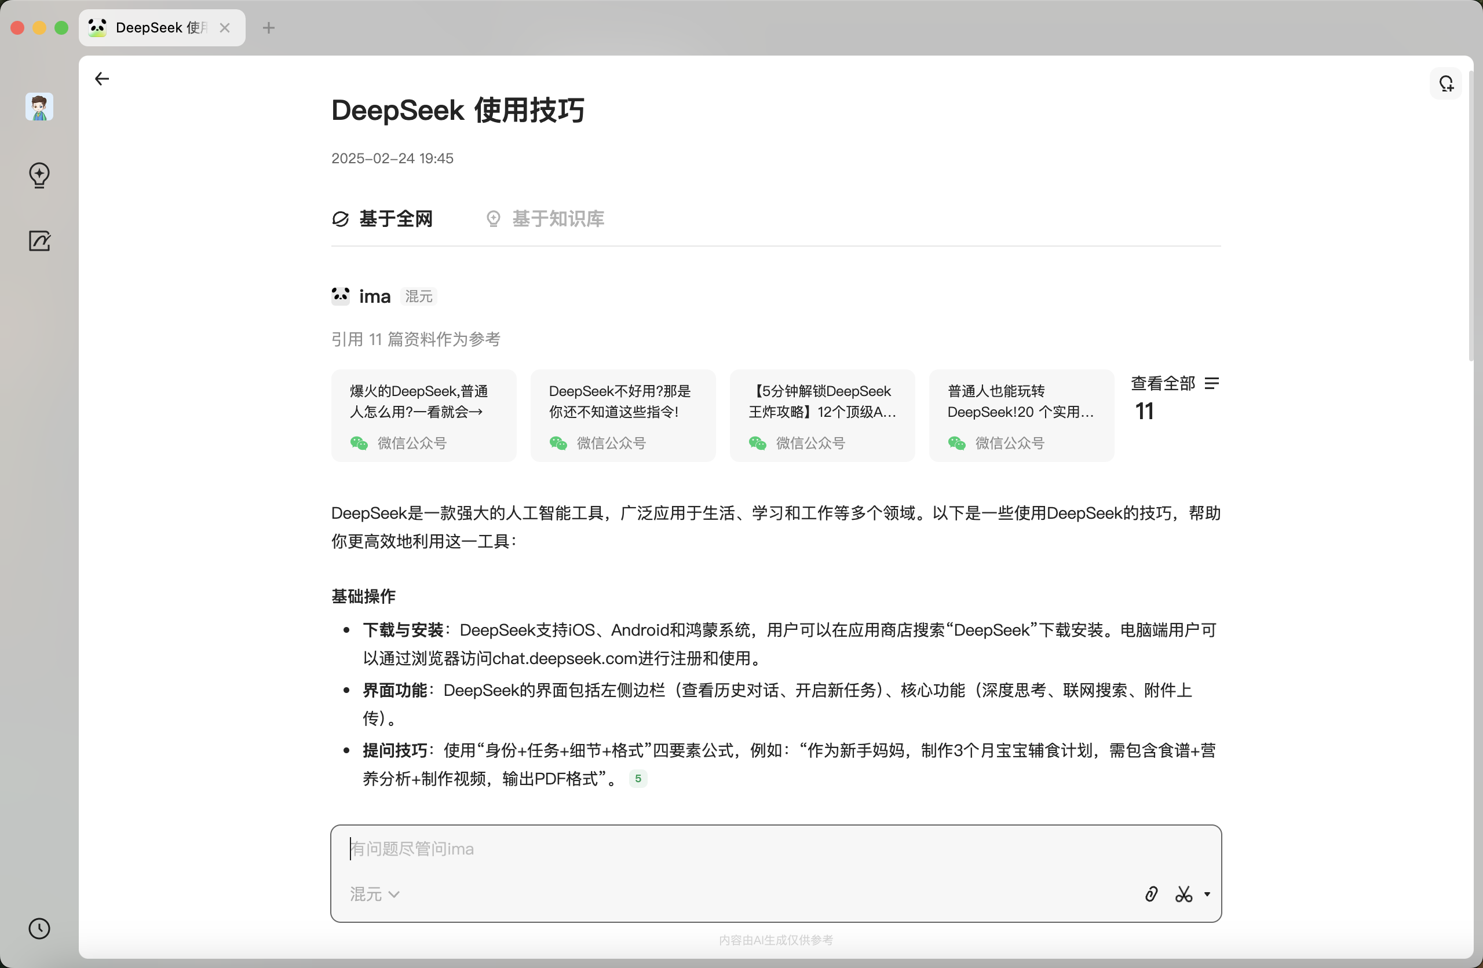Open the user avatar profile in sidebar
The width and height of the screenshot is (1483, 968).
click(39, 107)
